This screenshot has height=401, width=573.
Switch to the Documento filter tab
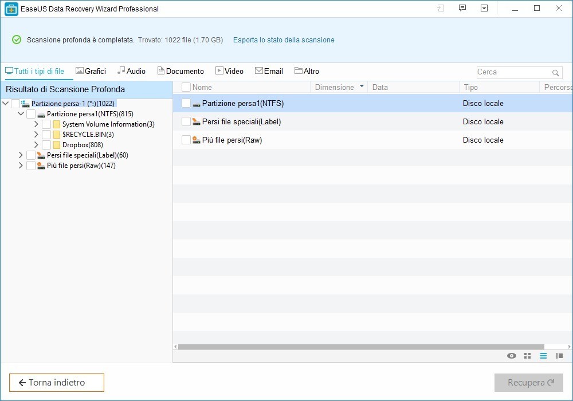click(180, 71)
